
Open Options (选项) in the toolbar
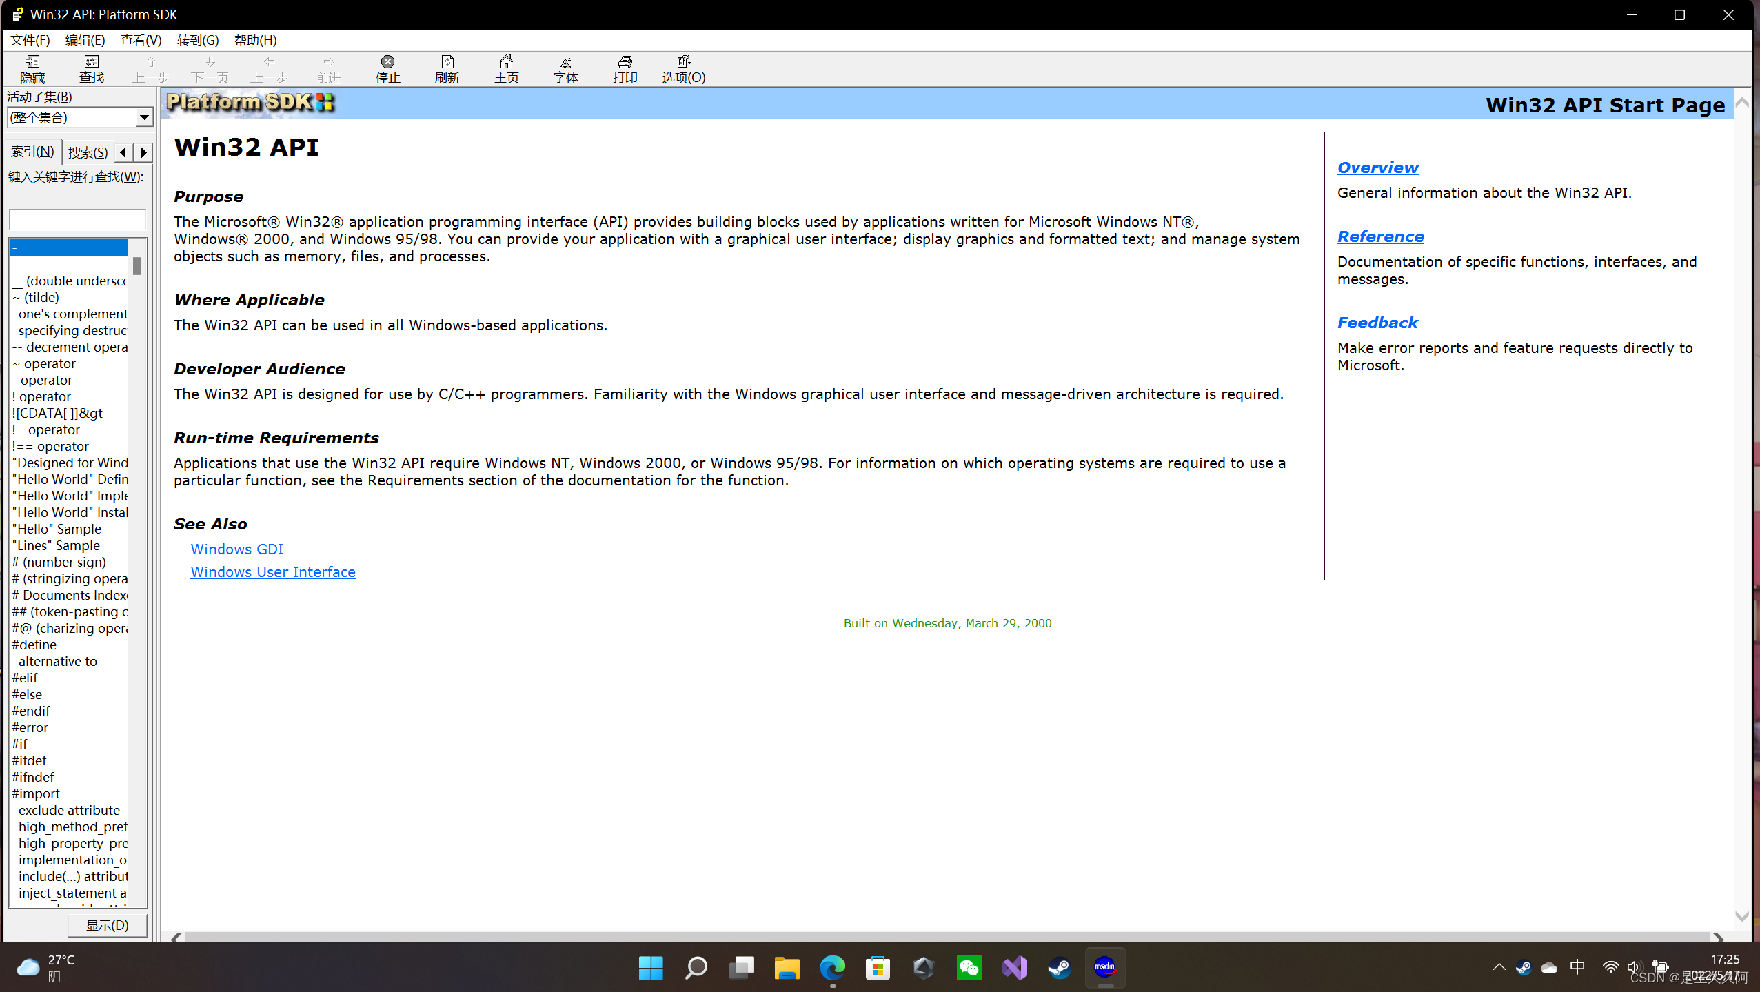pos(683,69)
